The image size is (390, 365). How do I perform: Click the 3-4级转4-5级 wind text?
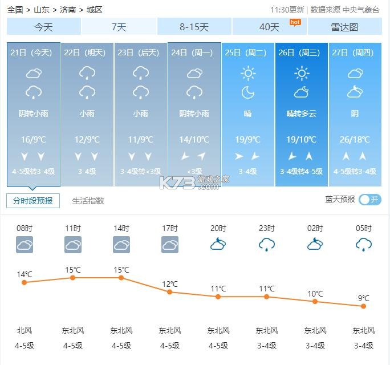coord(302,172)
